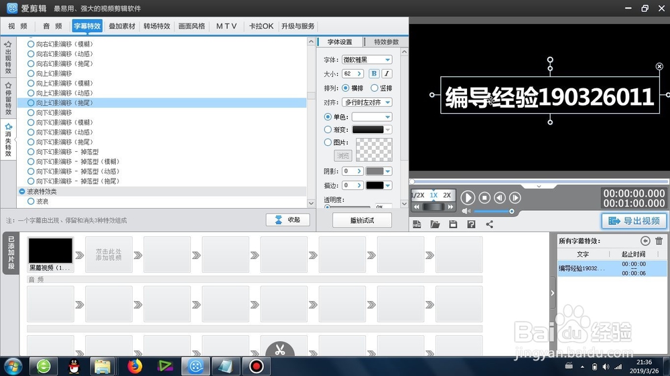670x376 pixels.
Task: Select the 波浪 effect radio button
Action: tap(31, 201)
